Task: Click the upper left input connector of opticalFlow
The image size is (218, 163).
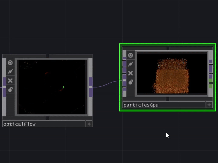Action: click(4, 81)
